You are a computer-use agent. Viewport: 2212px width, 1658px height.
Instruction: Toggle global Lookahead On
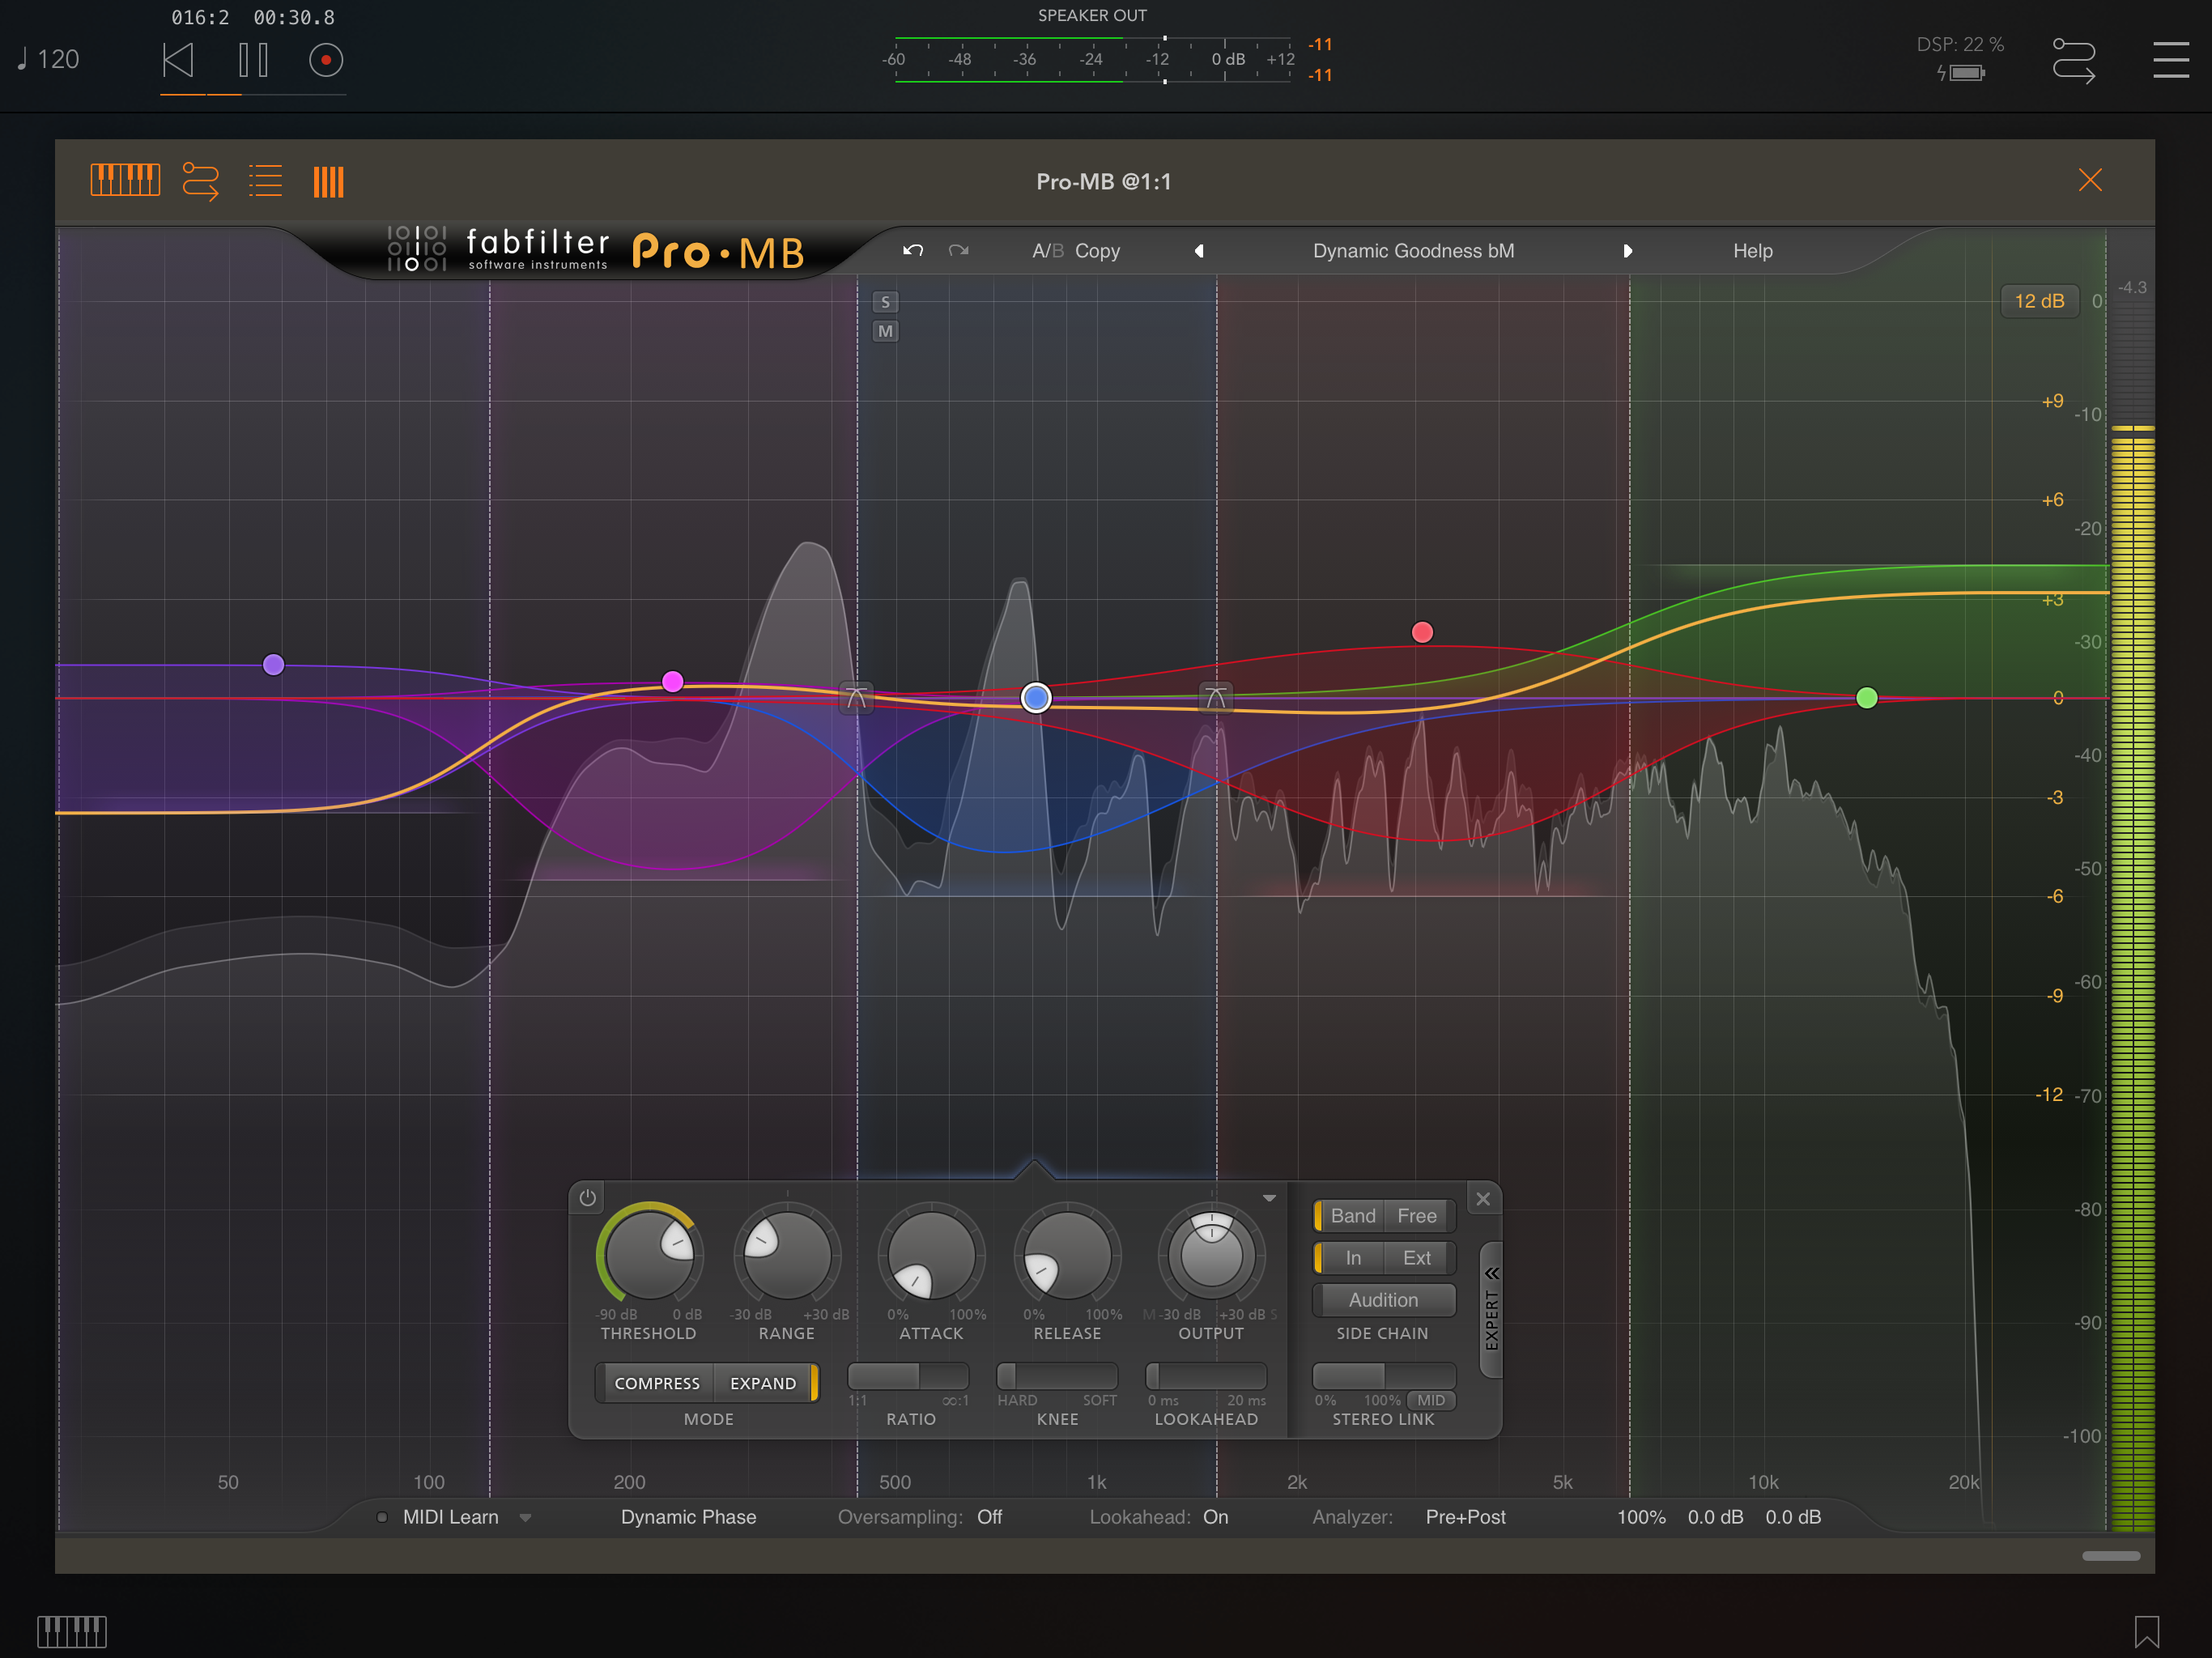pyautogui.click(x=1216, y=1517)
